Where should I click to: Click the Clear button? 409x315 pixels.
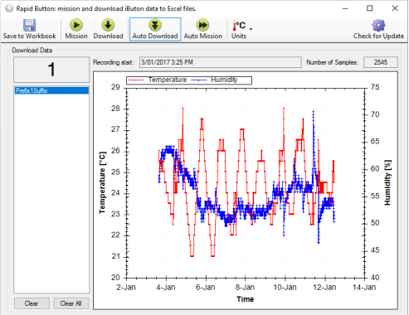[32, 303]
